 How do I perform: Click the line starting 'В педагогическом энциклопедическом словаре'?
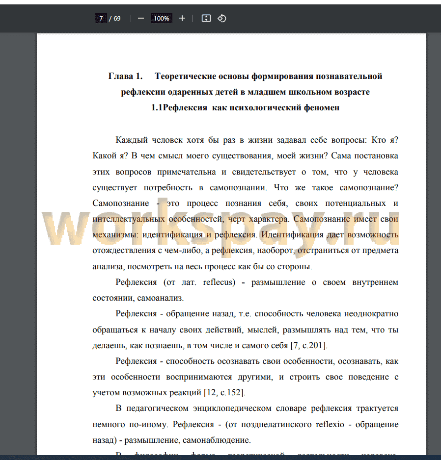click(257, 409)
